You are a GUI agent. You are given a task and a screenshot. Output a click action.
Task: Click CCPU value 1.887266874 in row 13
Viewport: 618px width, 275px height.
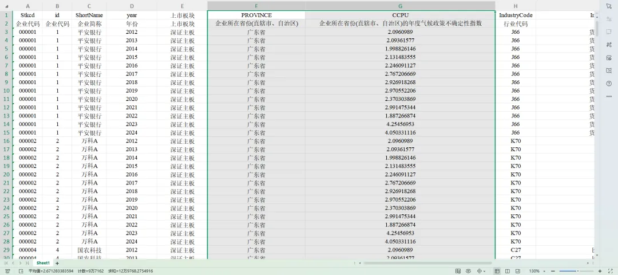click(x=400, y=116)
